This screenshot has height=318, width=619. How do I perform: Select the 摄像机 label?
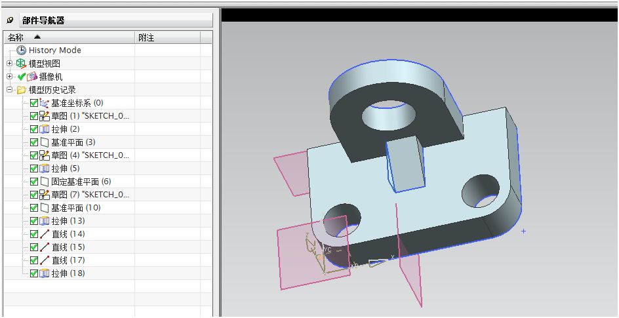click(50, 77)
